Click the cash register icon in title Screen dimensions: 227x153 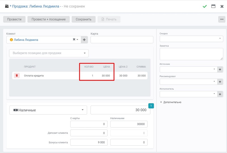click(x=7, y=6)
